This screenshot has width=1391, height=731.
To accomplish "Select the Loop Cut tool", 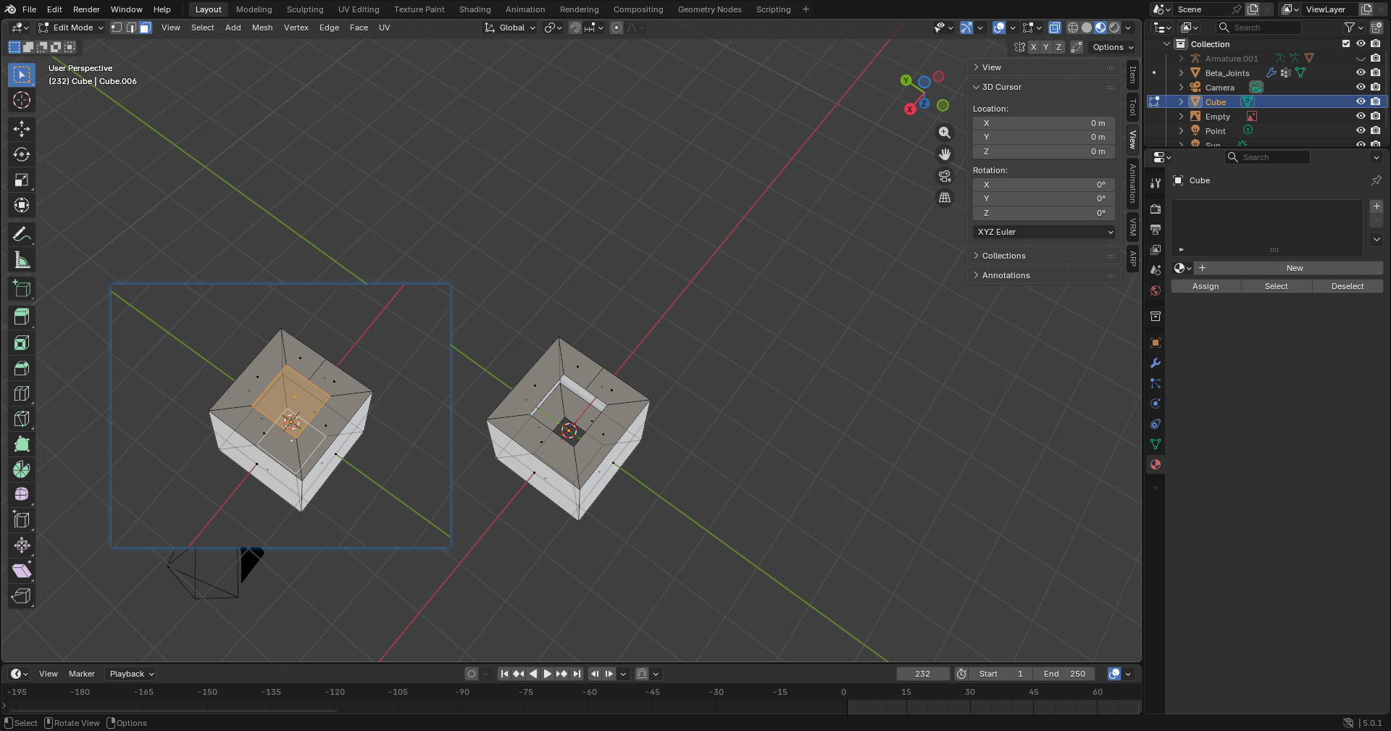I will click(22, 393).
